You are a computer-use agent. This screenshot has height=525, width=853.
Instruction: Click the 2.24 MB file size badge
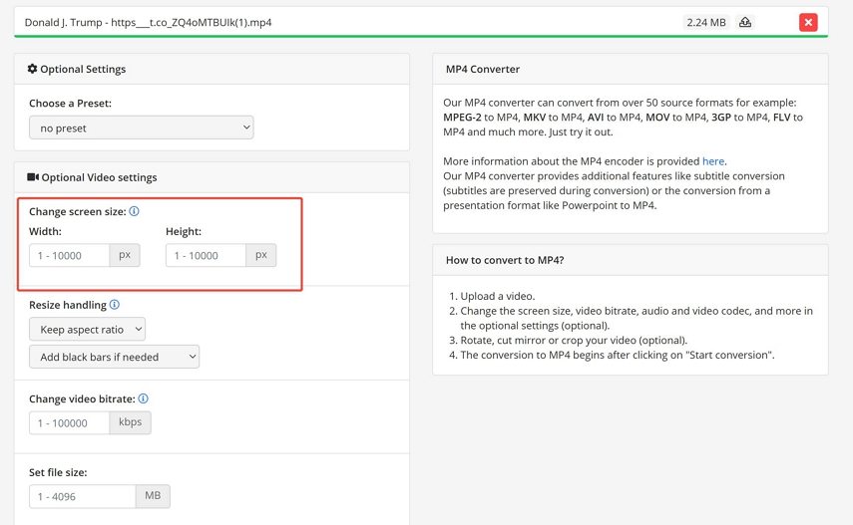(x=706, y=22)
